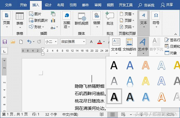Switch to the 布局 Layout tab

pyautogui.click(x=60, y=5)
